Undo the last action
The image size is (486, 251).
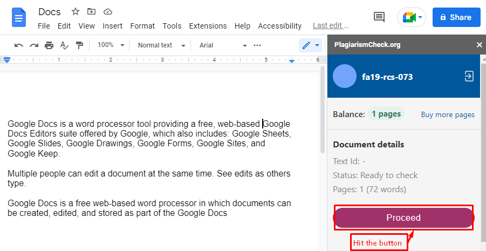[x=18, y=45]
